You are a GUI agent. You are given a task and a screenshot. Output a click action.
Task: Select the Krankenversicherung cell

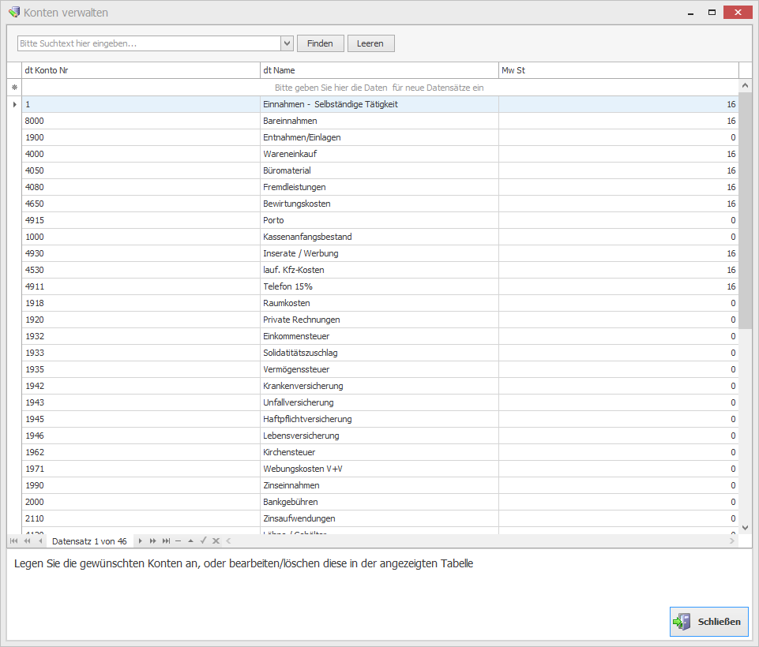tap(379, 386)
